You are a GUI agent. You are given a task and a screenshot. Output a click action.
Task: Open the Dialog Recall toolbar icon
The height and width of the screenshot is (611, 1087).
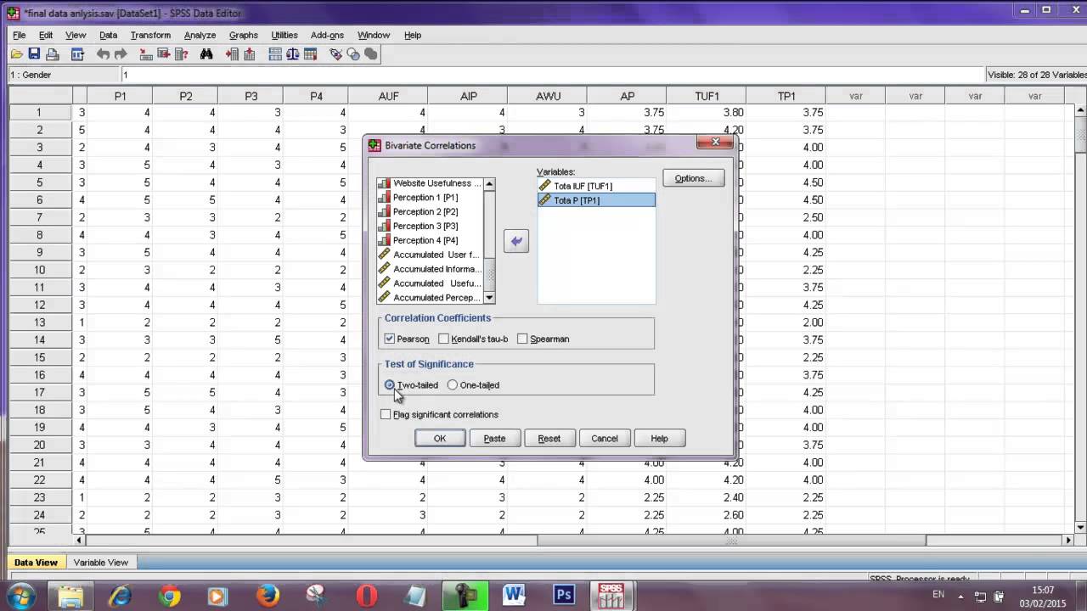click(77, 53)
